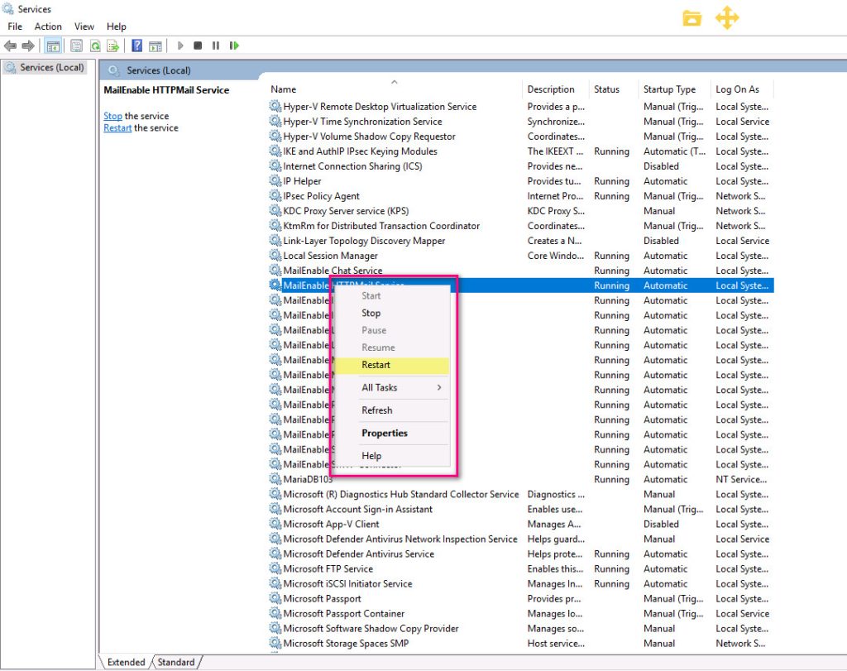Open the Action menu in menu bar
Screen dimensions: 847x671
tap(48, 26)
